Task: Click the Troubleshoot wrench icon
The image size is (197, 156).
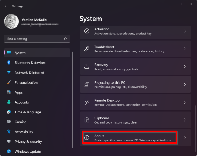Action: (87, 49)
